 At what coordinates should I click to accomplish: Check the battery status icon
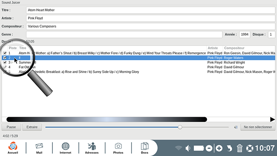tap(199, 148)
